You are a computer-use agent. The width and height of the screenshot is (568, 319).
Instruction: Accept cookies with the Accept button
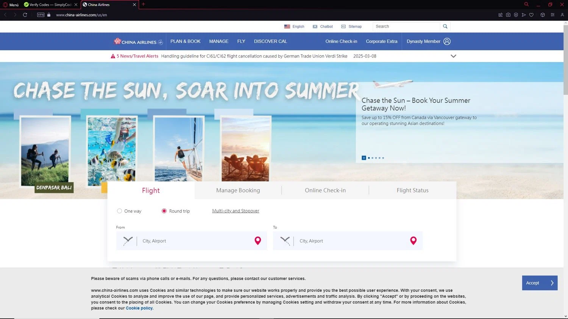point(540,283)
